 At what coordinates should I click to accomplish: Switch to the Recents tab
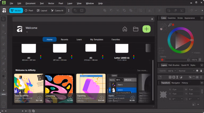(64, 39)
